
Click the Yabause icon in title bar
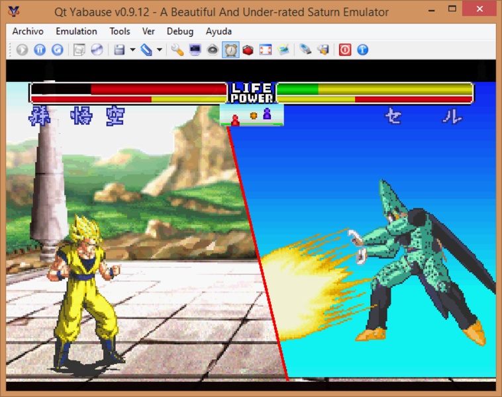coord(13,11)
